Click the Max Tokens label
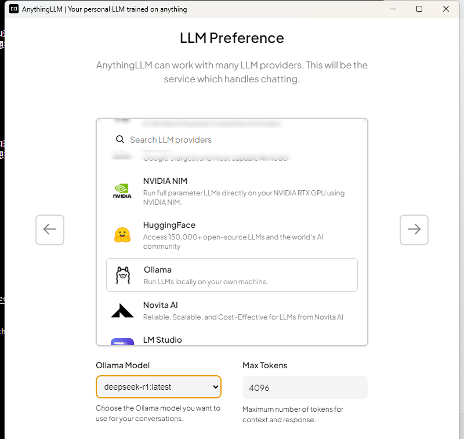The image size is (464, 439). point(265,365)
